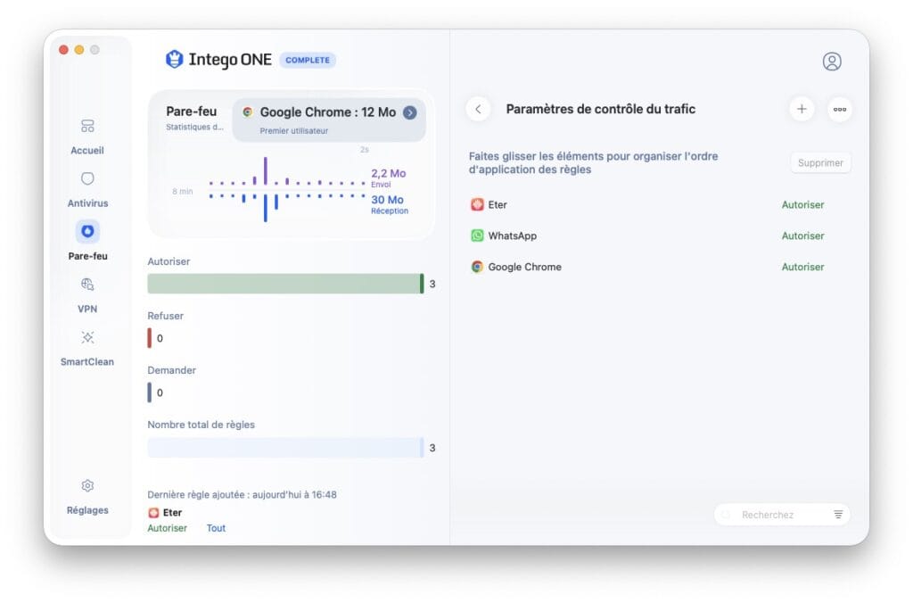Click the COMPLETE badge
The image size is (913, 603).
click(x=308, y=60)
